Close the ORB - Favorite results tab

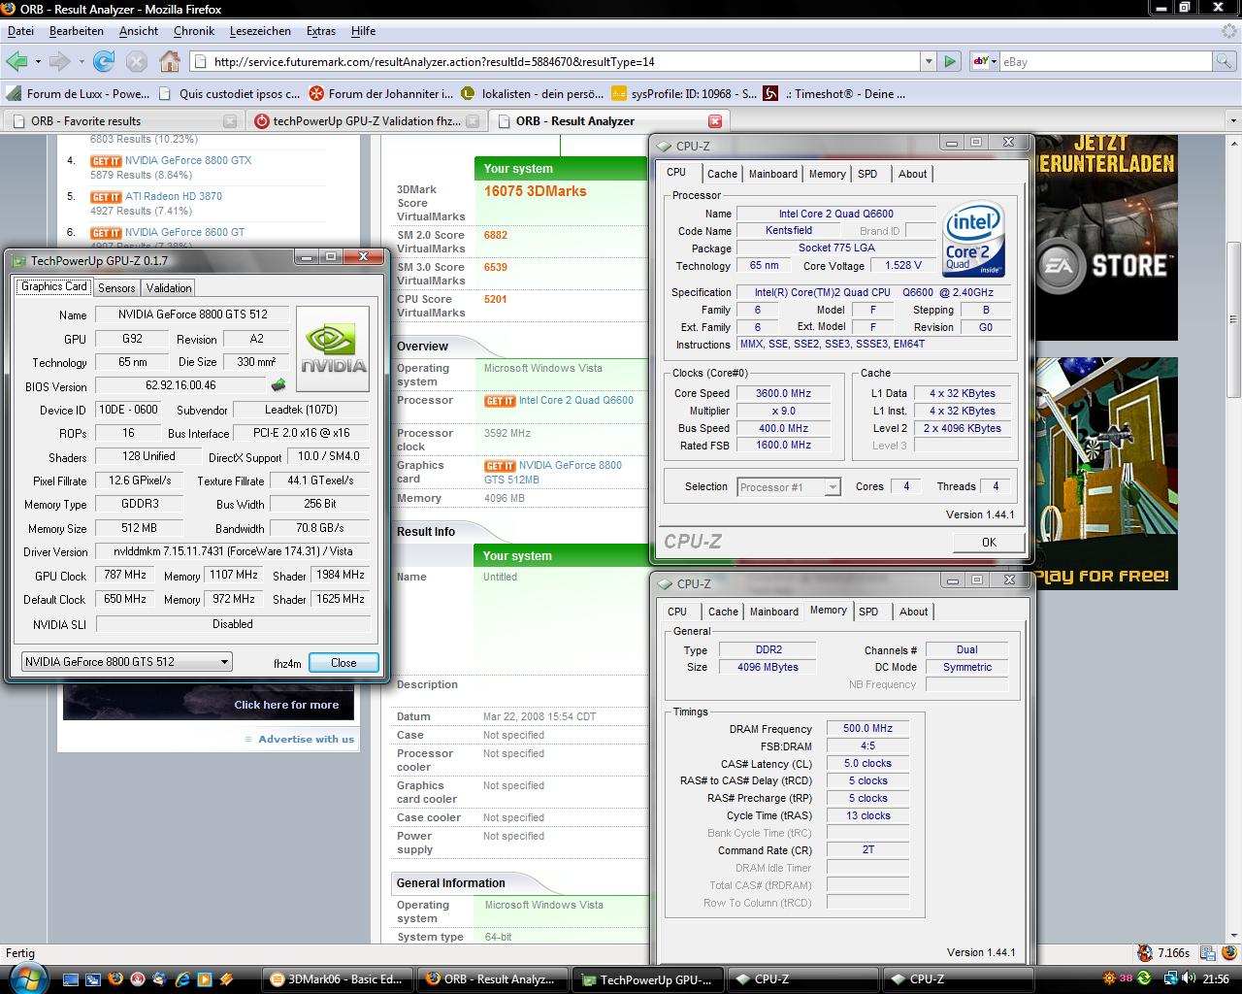pyautogui.click(x=230, y=121)
